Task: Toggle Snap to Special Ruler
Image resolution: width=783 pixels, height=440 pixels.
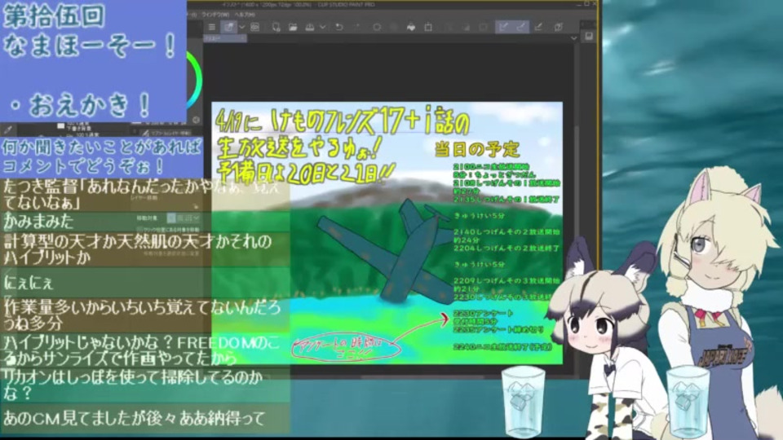Action: click(x=521, y=27)
